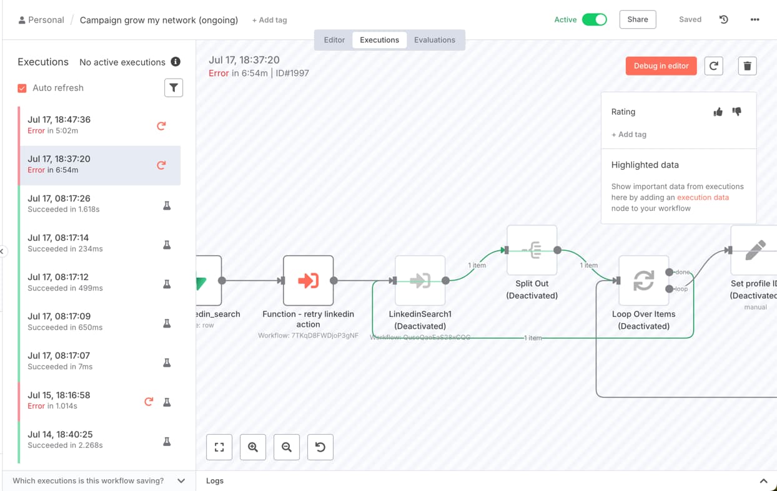This screenshot has width=777, height=491.
Task: Click the Saved status text
Action: point(690,19)
